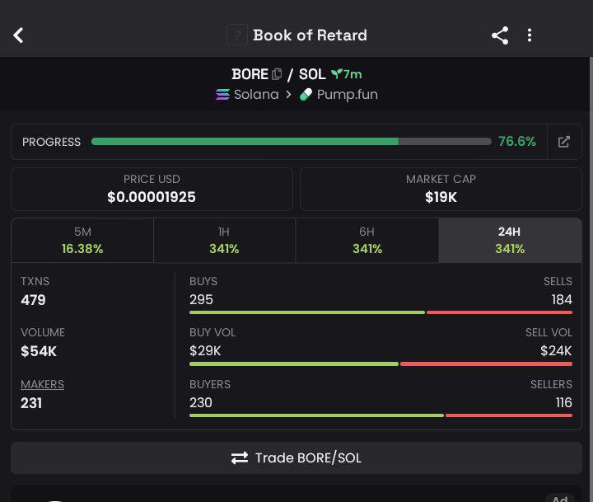The width and height of the screenshot is (593, 502).
Task: Open the three-dot more options menu
Action: (530, 35)
